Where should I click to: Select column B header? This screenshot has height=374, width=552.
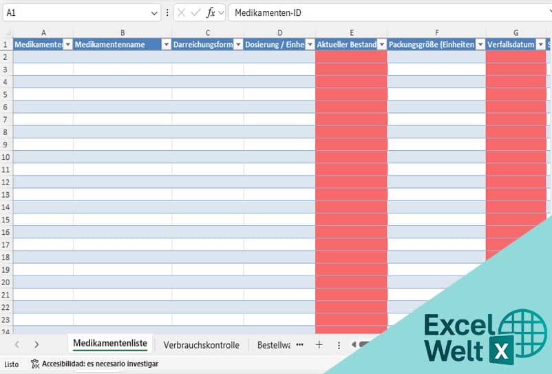point(123,33)
